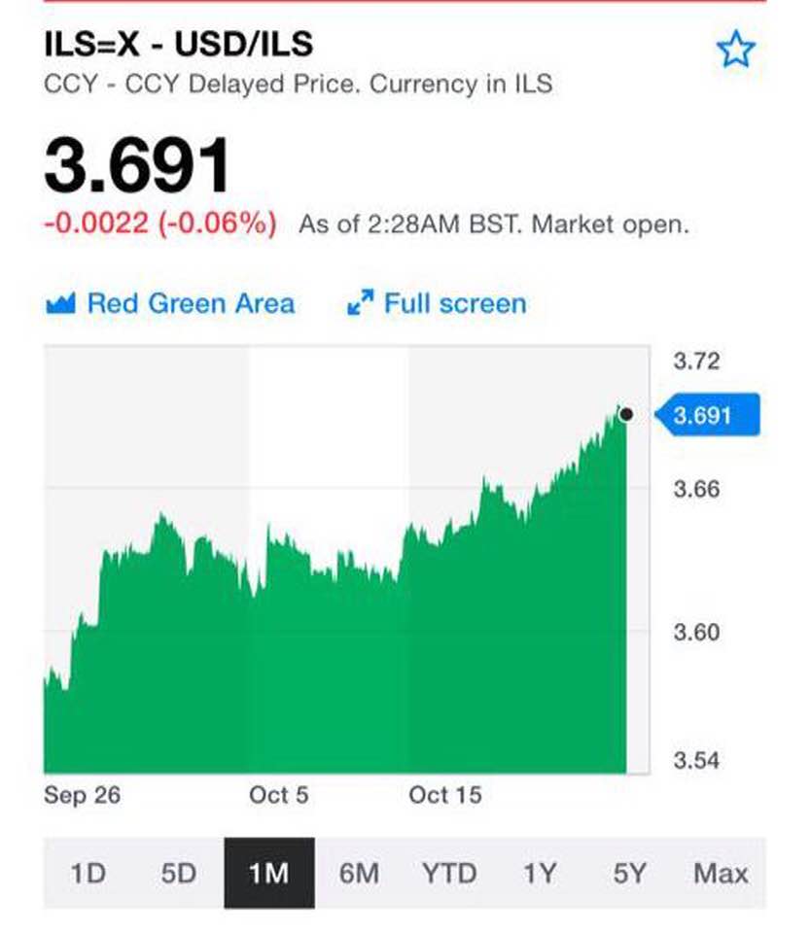
Task: Click the Oct 5 date label
Action: [x=278, y=795]
